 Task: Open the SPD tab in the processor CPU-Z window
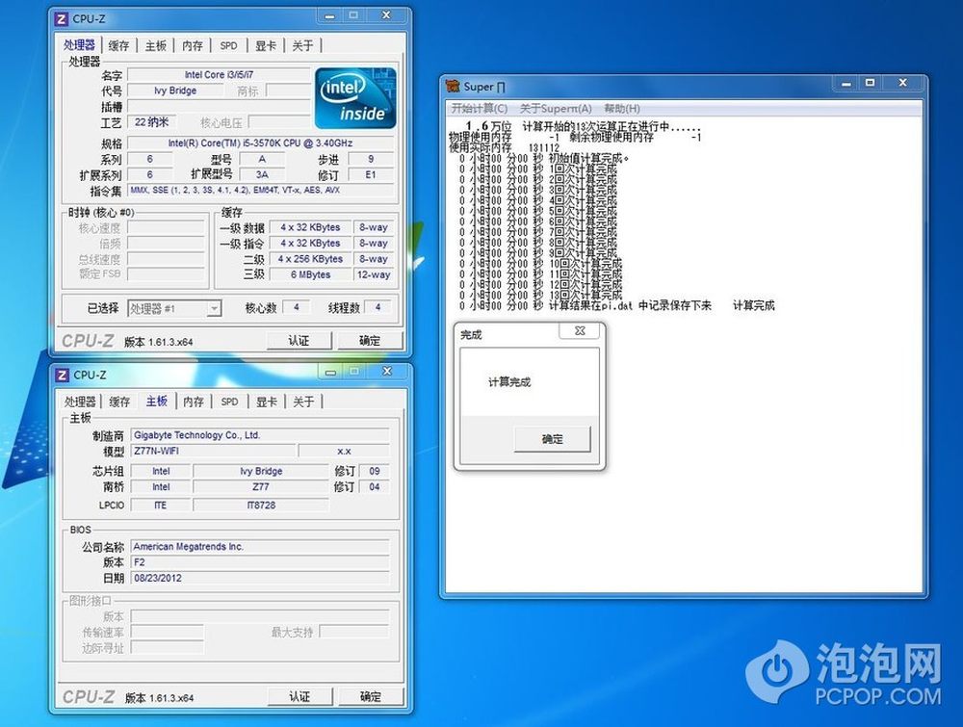228,45
